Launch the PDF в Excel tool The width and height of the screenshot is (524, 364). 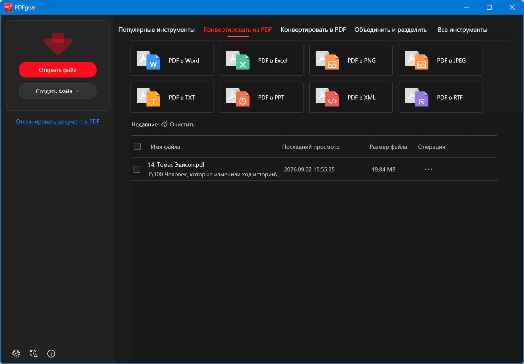click(x=262, y=60)
